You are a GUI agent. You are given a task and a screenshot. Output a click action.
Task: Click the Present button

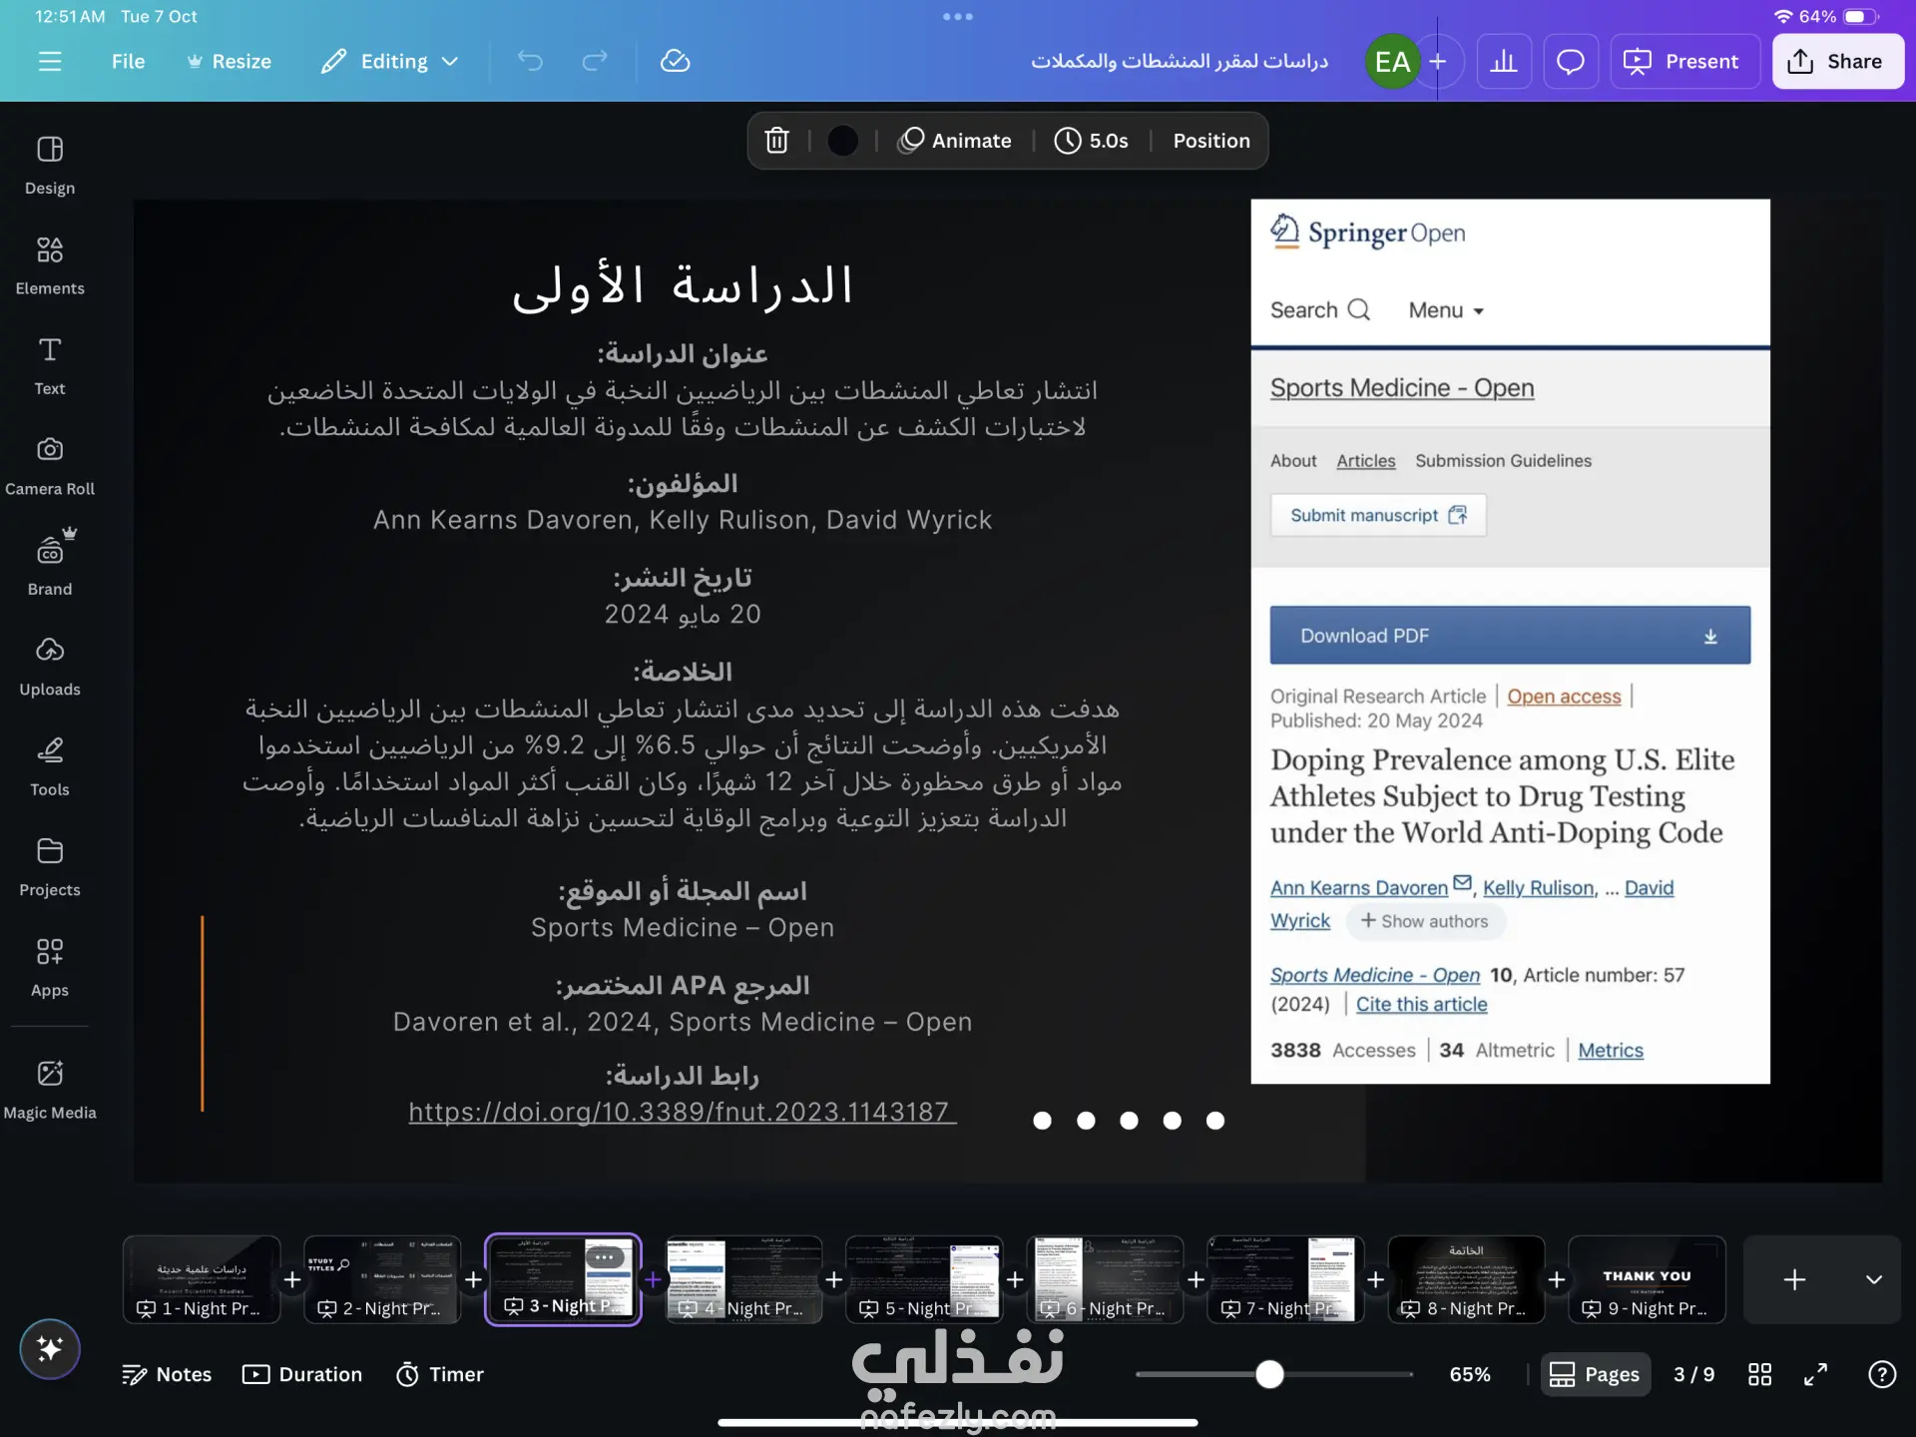[1683, 62]
